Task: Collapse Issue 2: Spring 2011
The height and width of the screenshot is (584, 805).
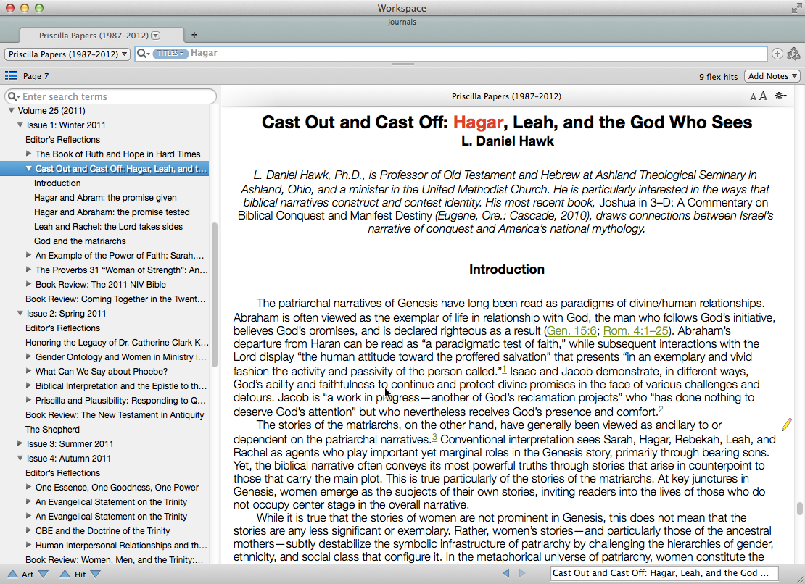Action: pyautogui.click(x=20, y=313)
